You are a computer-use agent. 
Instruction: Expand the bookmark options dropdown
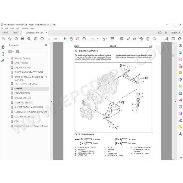(x=11, y=52)
